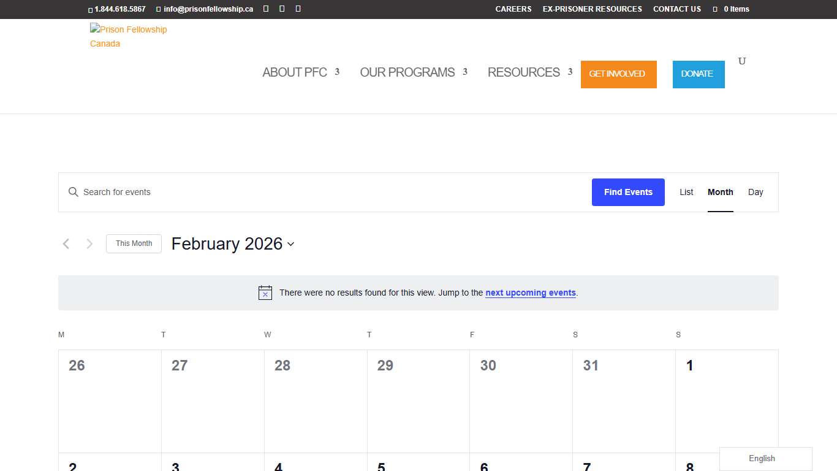Image resolution: width=837 pixels, height=471 pixels.
Task: Open the RESOURCES menu
Action: (x=523, y=72)
